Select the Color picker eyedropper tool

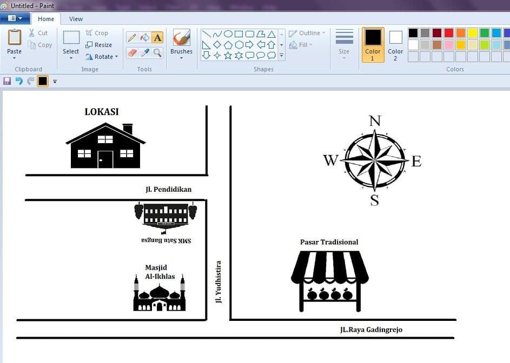[144, 52]
